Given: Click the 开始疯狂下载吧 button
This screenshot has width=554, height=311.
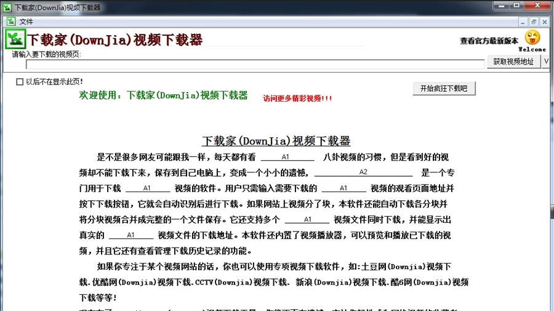Looking at the screenshot, I should (x=444, y=88).
